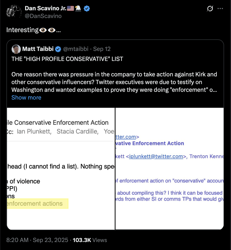The image size is (231, 250).
Task: Click Matt Taibbi's small profile avatar
Action: (x=16, y=49)
